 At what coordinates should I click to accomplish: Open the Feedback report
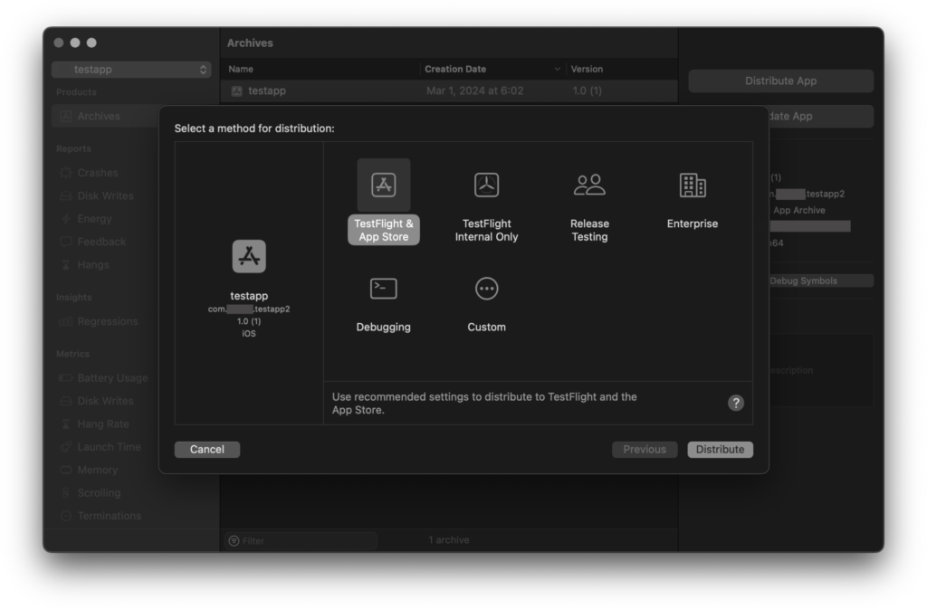[x=101, y=242]
